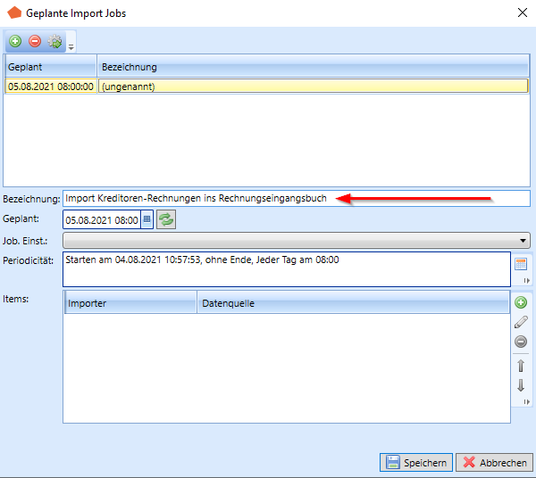Open the Job. Einst. dropdown
The width and height of the screenshot is (536, 478).
(297, 241)
